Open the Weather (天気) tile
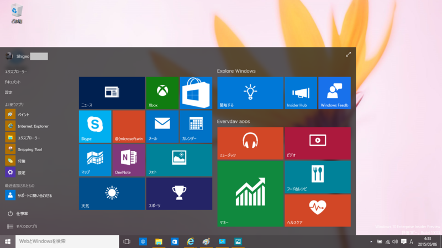This screenshot has height=248, width=442. click(112, 193)
